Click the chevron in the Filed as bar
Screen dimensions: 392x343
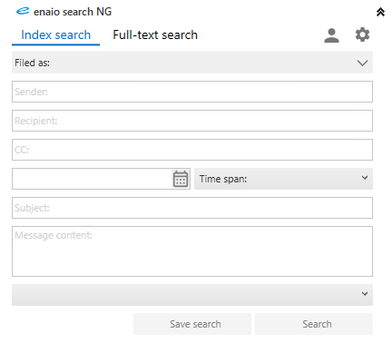[x=362, y=63]
